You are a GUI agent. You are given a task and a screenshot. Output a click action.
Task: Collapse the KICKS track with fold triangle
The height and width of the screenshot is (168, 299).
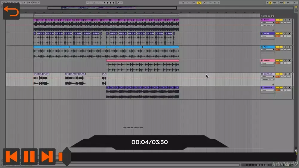[x=262, y=33]
